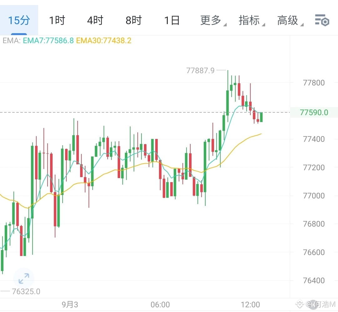This screenshot has height=312, width=338.
Task: Select the 15分 timeframe tab
Action: [19, 20]
